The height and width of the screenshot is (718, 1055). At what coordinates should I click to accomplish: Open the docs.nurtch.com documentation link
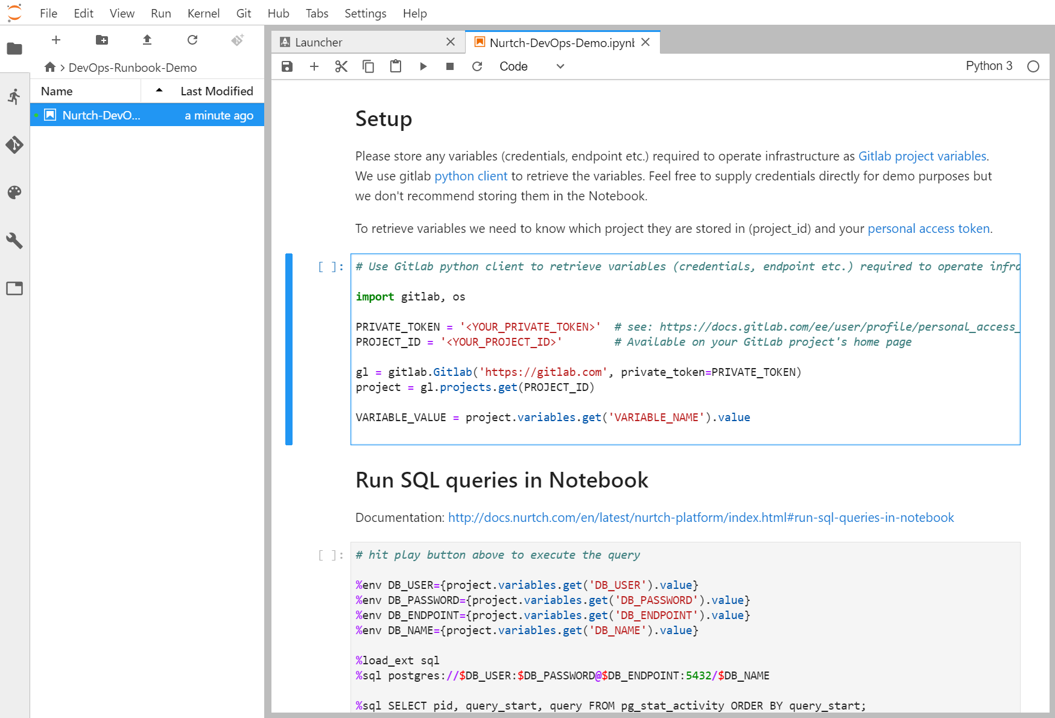701,518
